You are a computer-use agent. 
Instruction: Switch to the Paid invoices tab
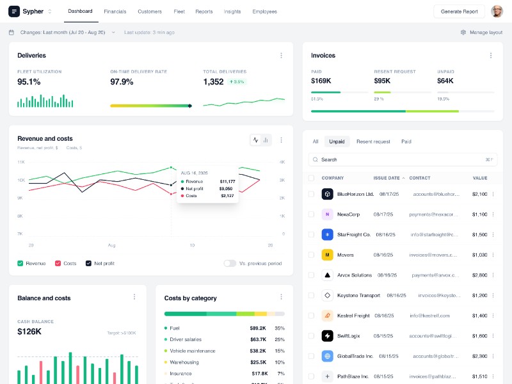(x=406, y=141)
